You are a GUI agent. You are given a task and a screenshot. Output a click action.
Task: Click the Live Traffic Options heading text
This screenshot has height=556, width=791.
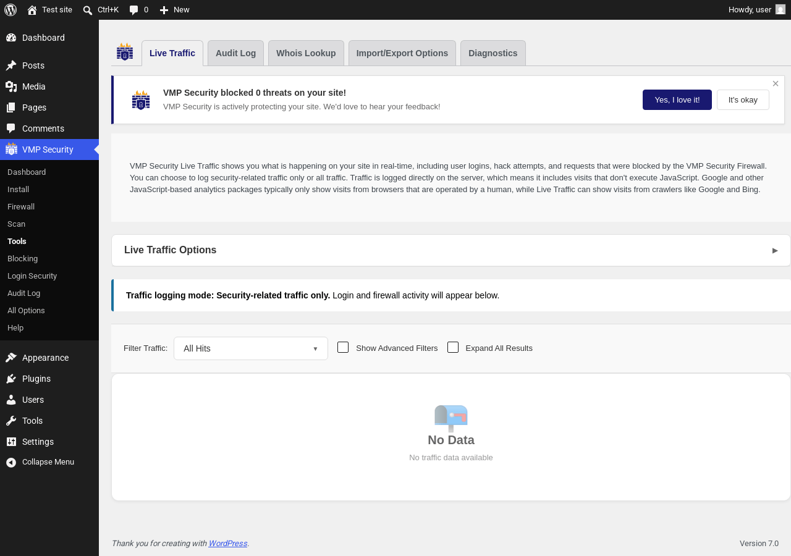(171, 250)
